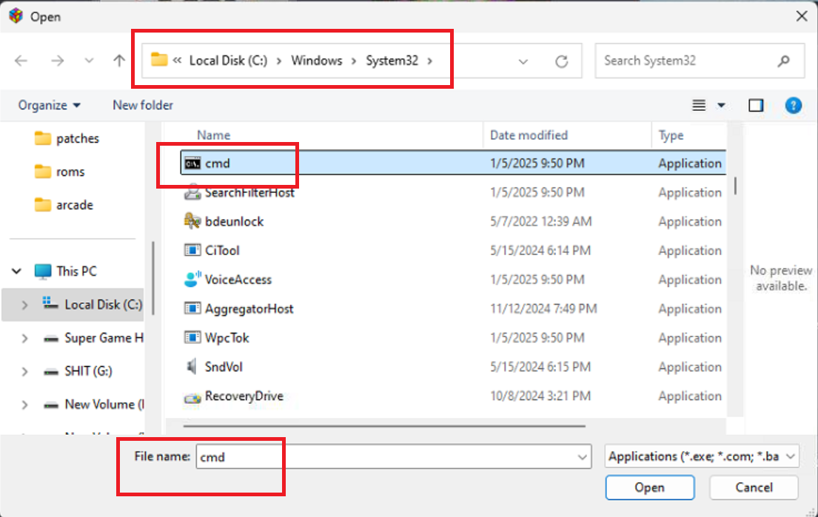The width and height of the screenshot is (818, 517).
Task: Open the patches folder in sidebar
Action: click(67, 138)
